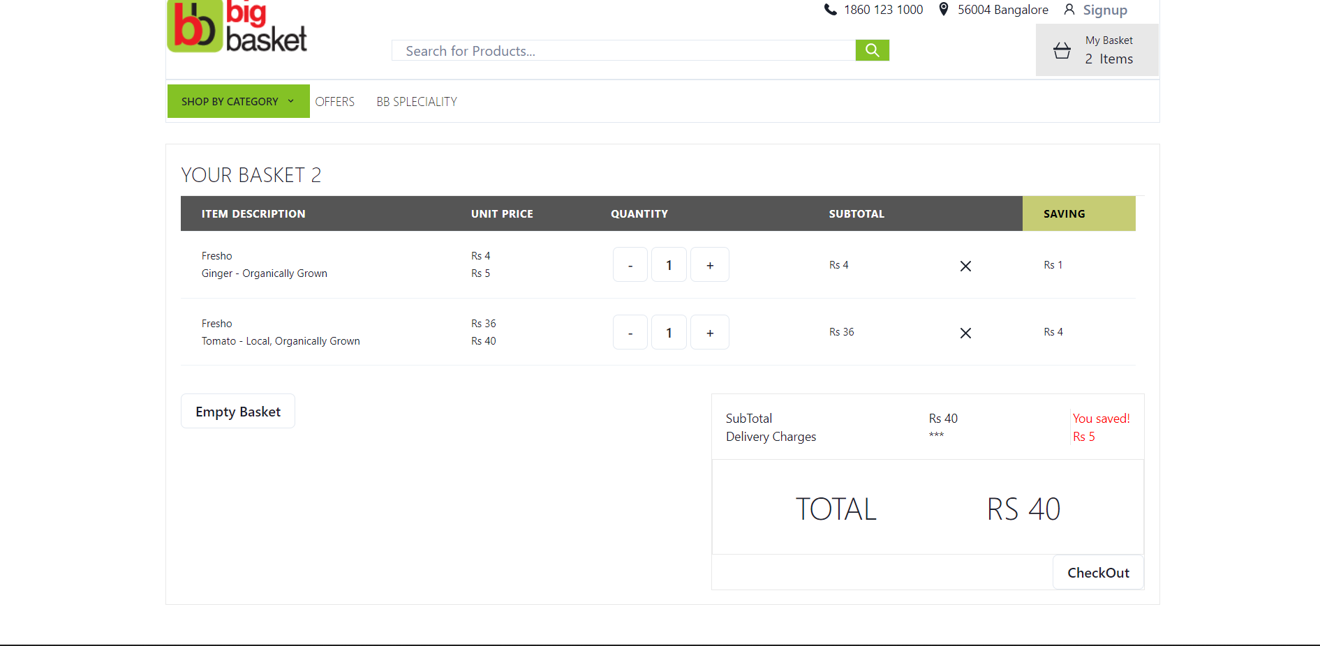Click the Signup link
Image resolution: width=1320 pixels, height=646 pixels.
coord(1105,9)
